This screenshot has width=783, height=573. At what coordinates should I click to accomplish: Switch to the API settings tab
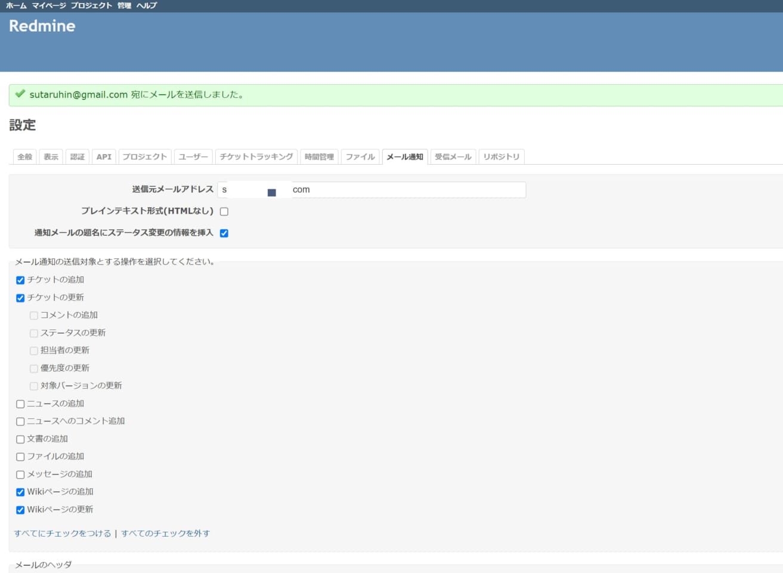point(104,157)
